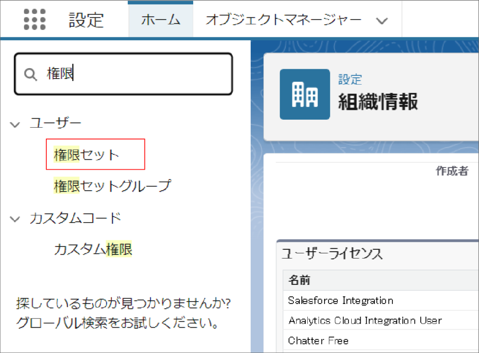Focus the Quick Find box containing 権限
This screenshot has height=353, width=479.
[x=123, y=74]
